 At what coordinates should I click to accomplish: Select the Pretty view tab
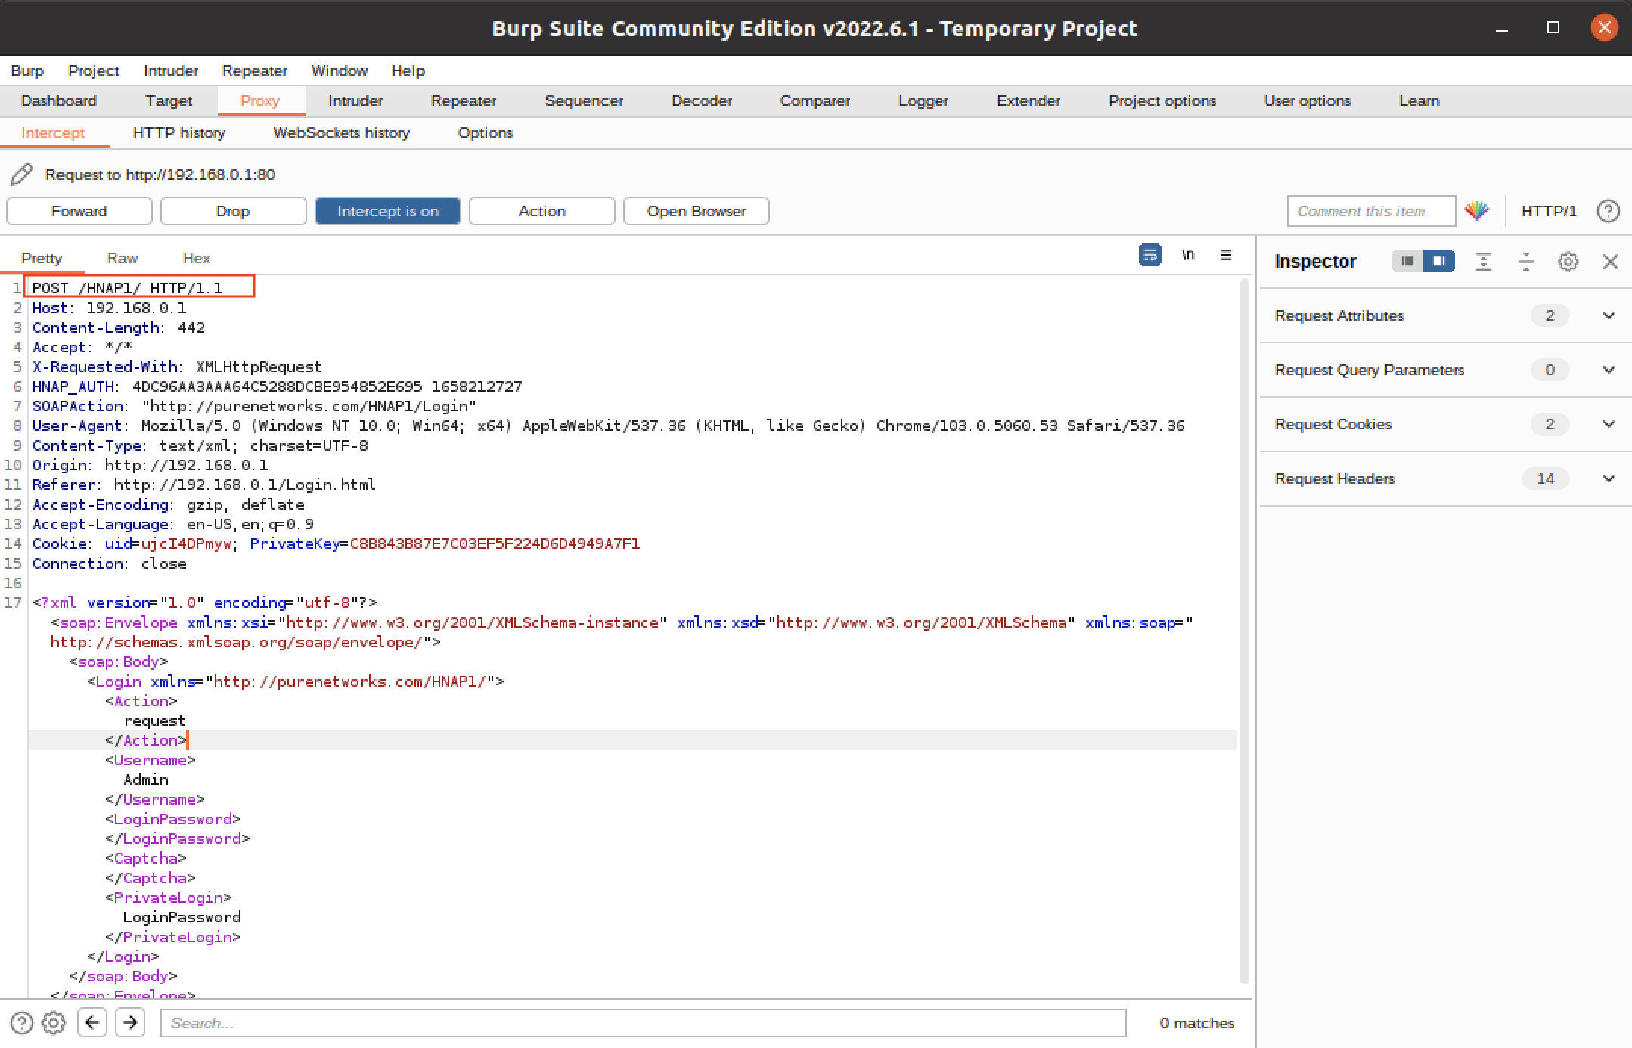point(42,258)
